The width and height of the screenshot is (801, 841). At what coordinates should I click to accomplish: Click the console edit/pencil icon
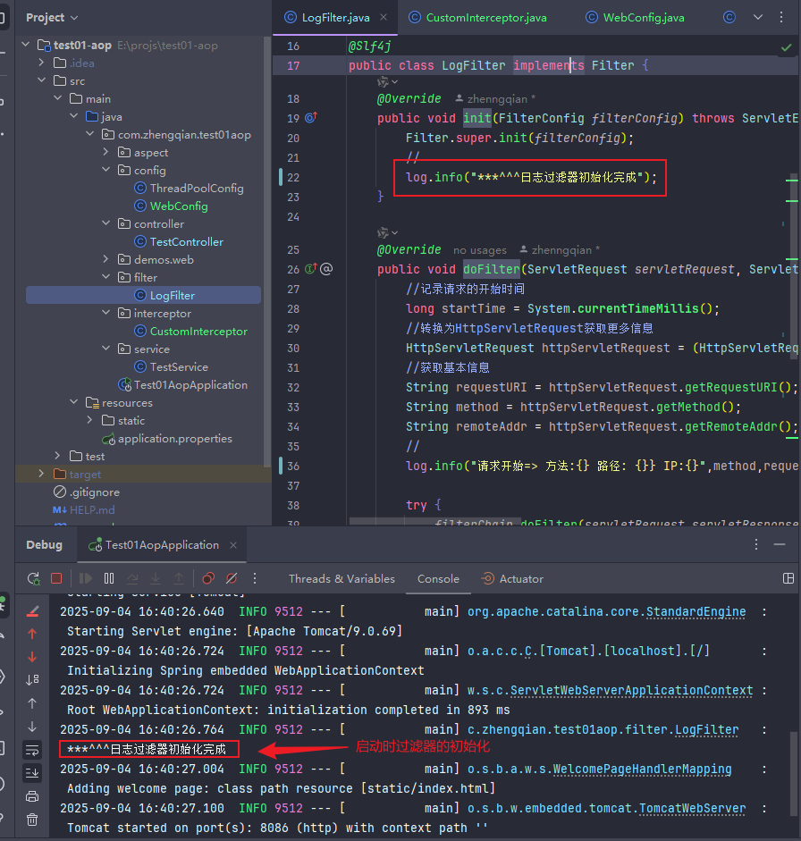tap(32, 611)
